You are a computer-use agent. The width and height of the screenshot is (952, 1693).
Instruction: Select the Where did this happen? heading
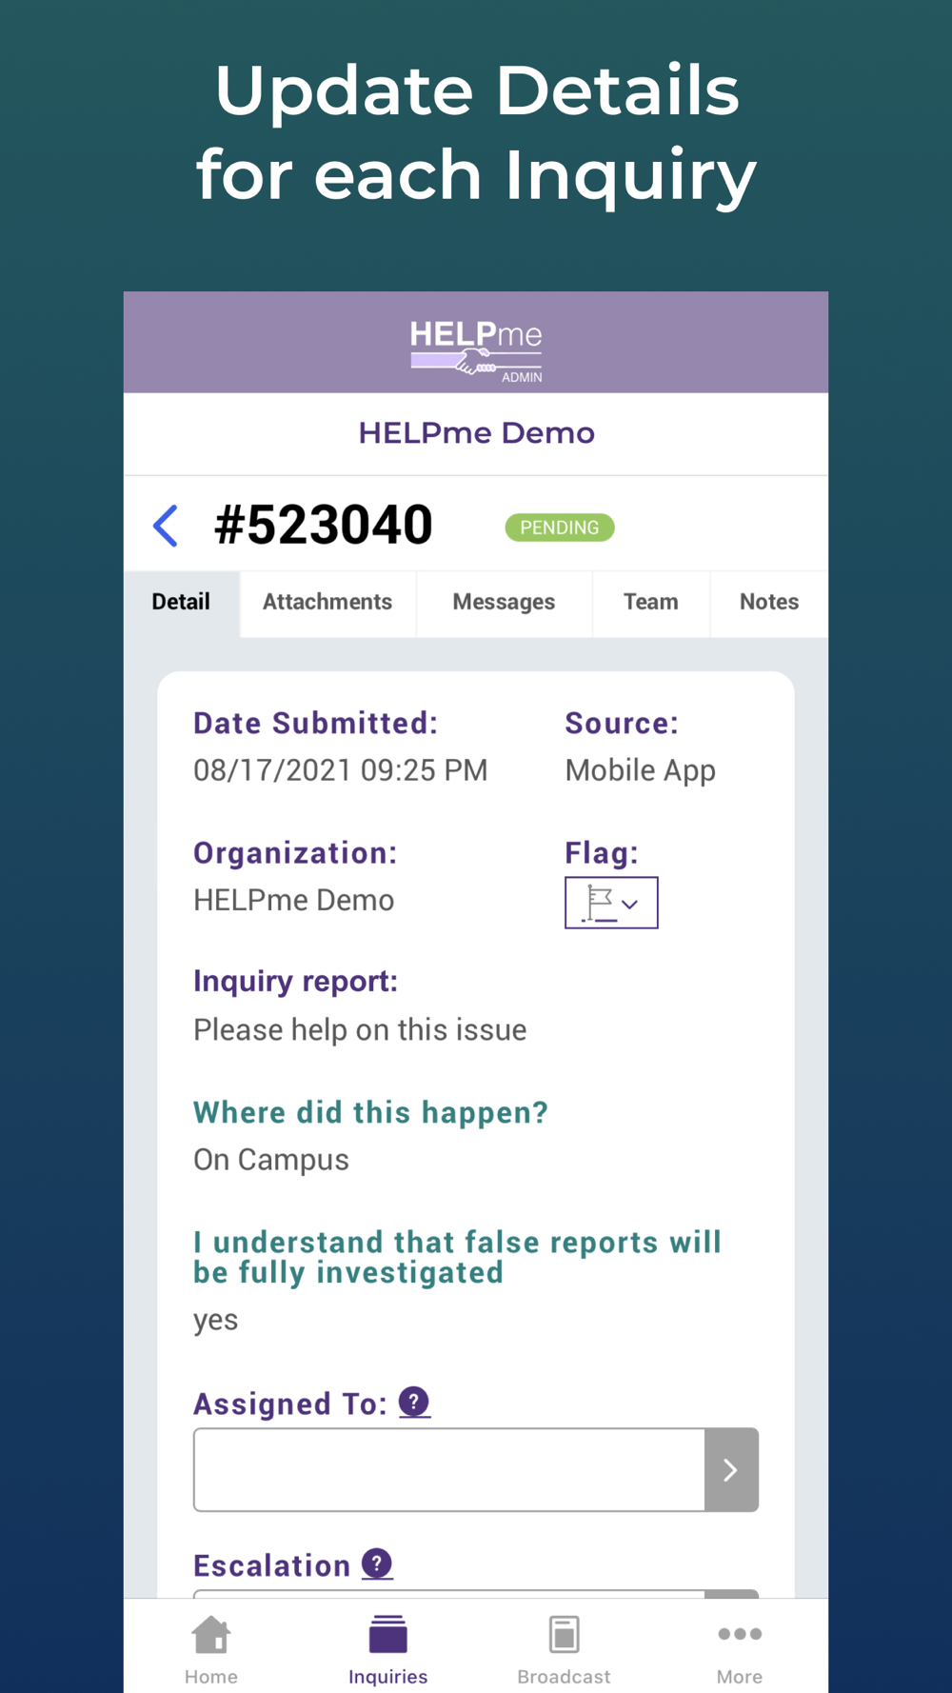370,1112
